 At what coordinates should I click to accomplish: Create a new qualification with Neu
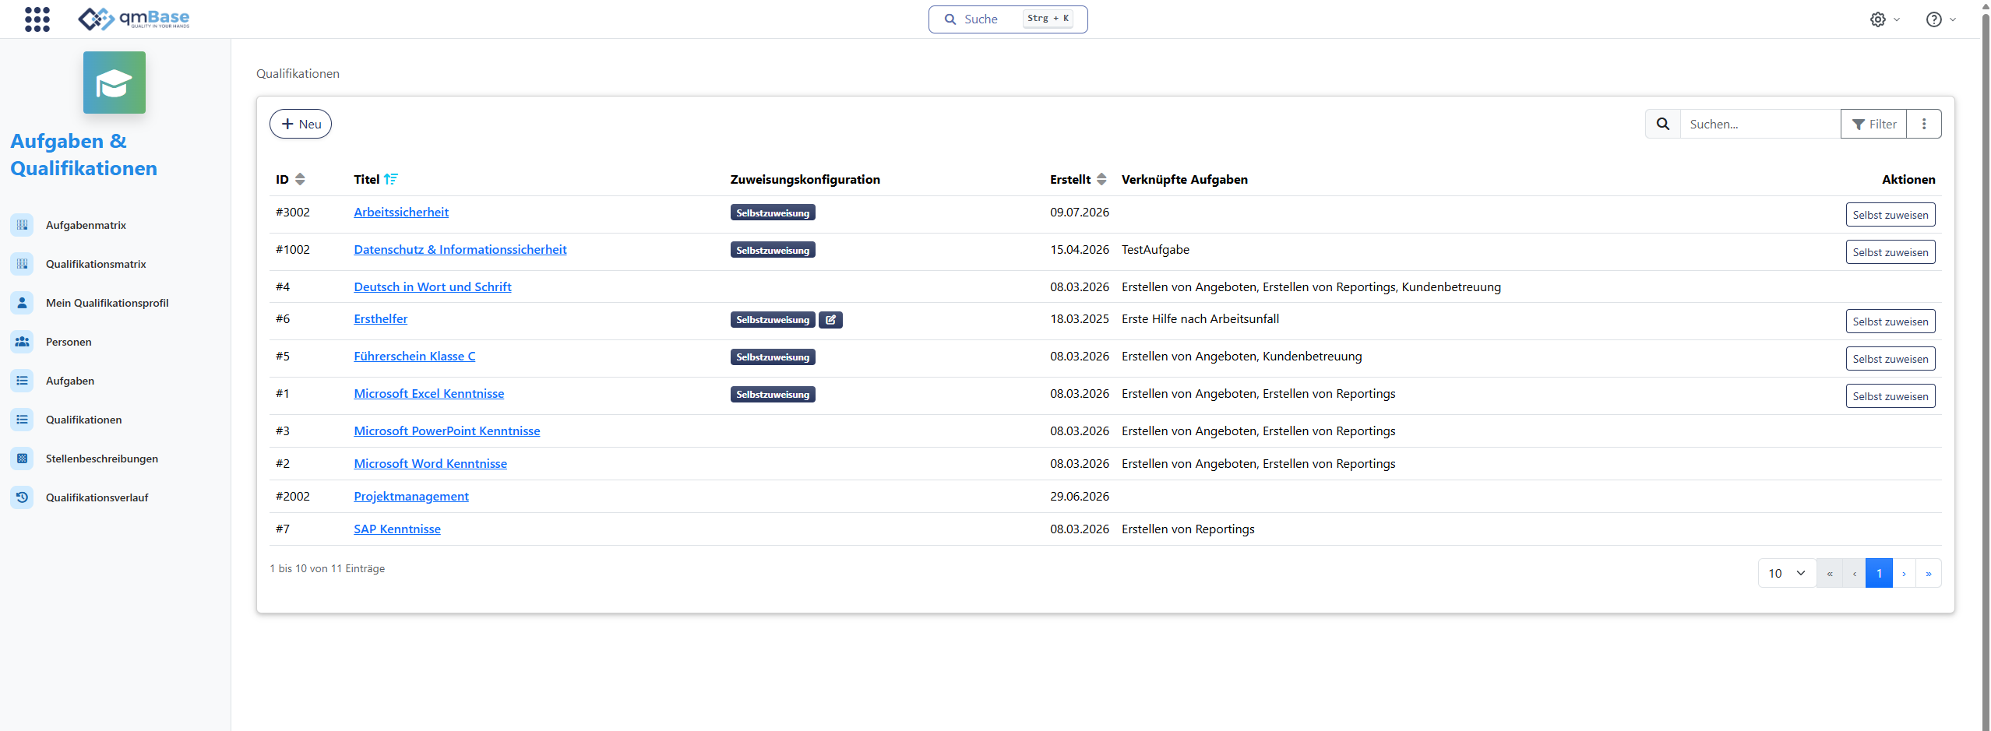pos(301,124)
